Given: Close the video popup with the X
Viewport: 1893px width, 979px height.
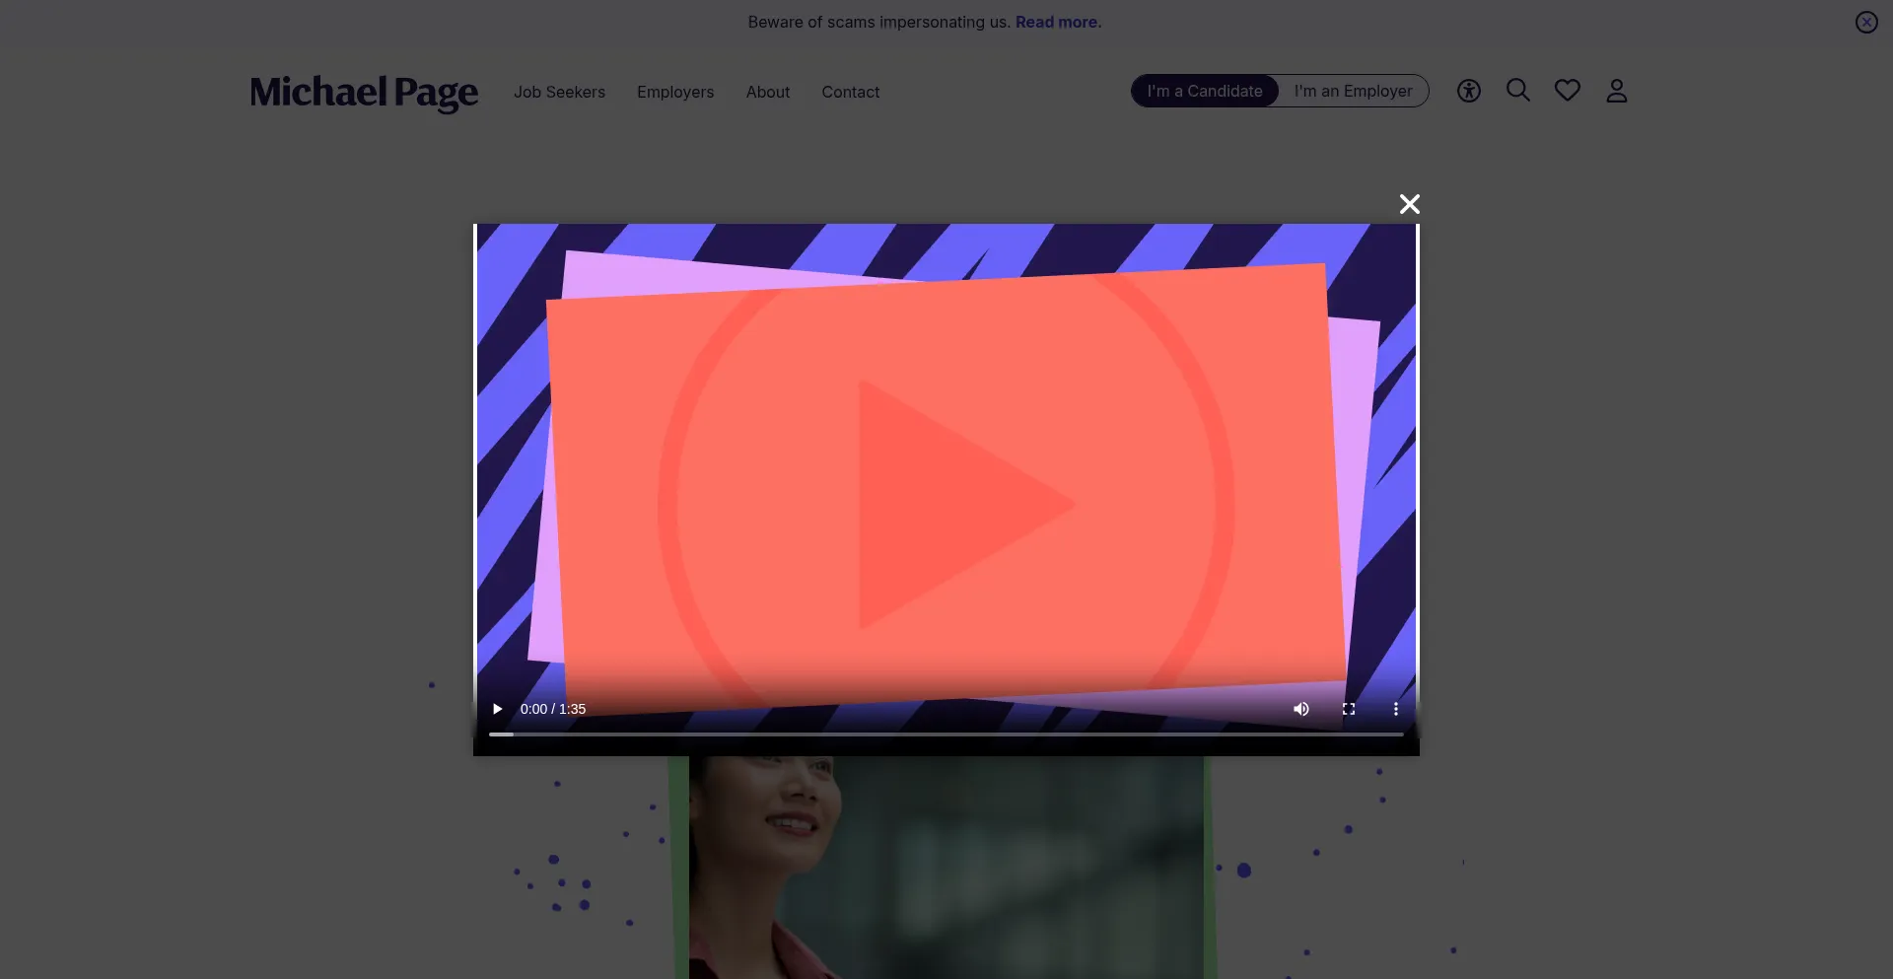Looking at the screenshot, I should coord(1410,204).
